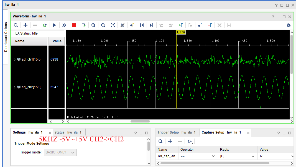Image resolution: width=296 pixels, height=167 pixels.
Task: Click the waveform horizontal scrollbar thumb
Action: pyautogui.click(x=140, y=121)
